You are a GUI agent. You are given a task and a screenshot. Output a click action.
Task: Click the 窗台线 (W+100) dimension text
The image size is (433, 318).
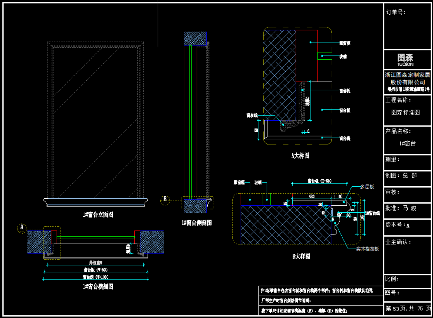(95, 277)
